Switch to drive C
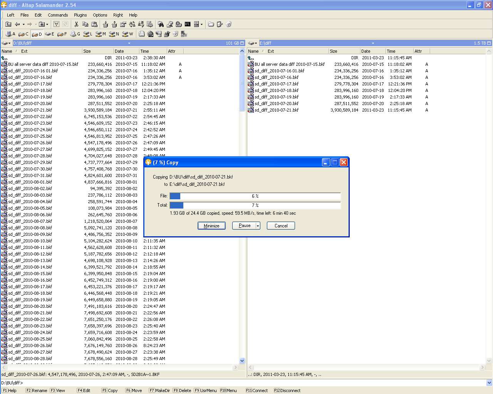The image size is (493, 394). click(x=23, y=34)
